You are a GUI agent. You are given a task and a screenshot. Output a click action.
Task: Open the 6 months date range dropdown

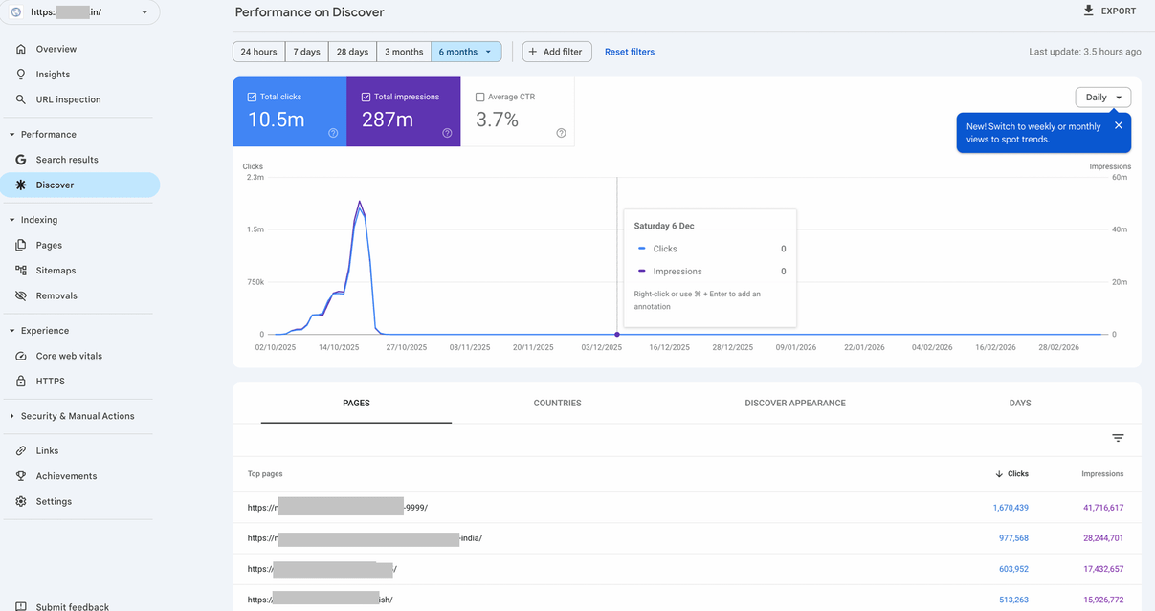point(466,51)
